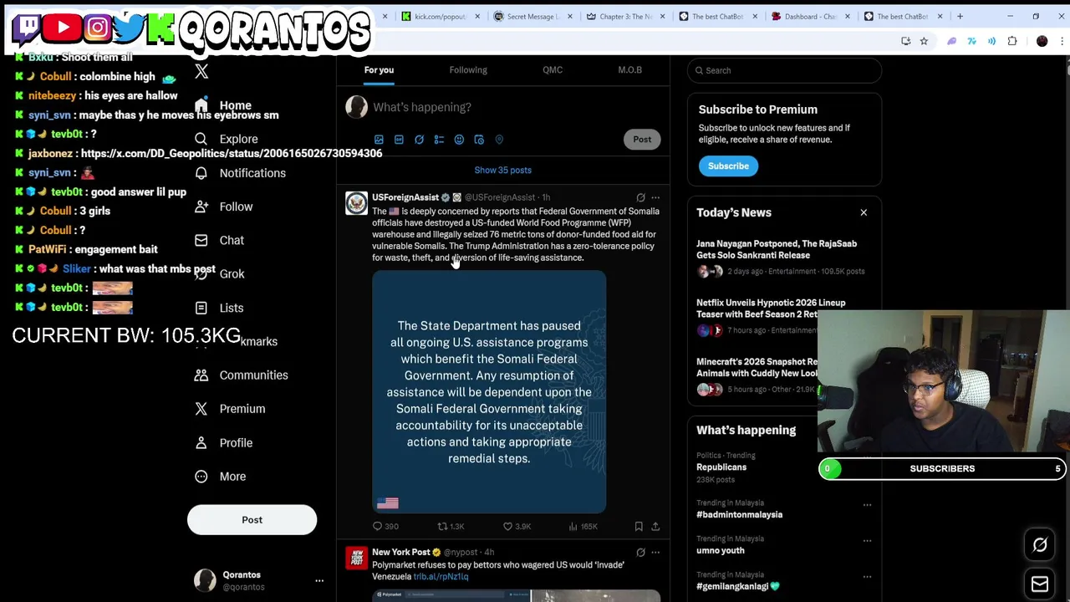
Task: Open more menu on New York Post tweet
Action: tap(655, 553)
